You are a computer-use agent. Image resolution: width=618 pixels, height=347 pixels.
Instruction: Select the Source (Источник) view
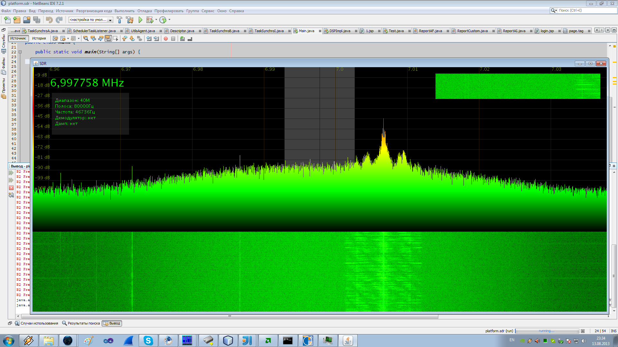(x=18, y=38)
